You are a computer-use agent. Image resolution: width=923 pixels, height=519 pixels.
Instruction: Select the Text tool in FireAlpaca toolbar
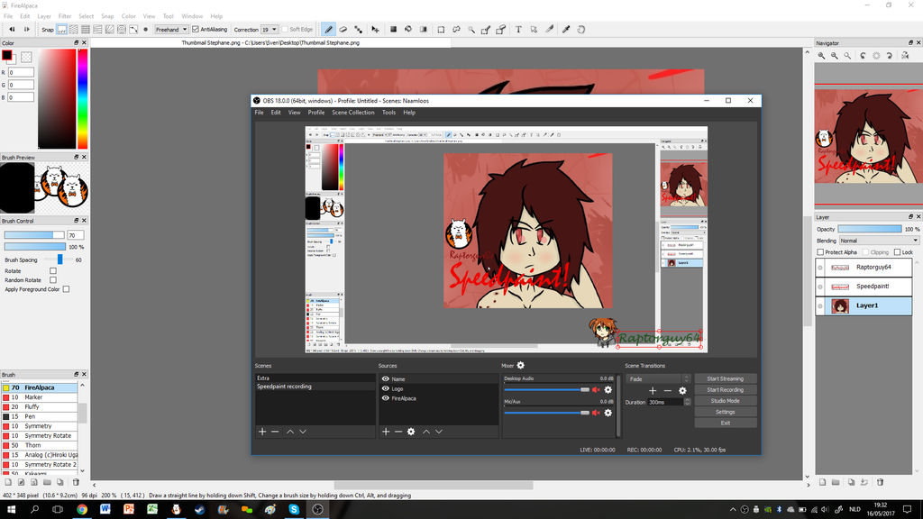(519, 29)
